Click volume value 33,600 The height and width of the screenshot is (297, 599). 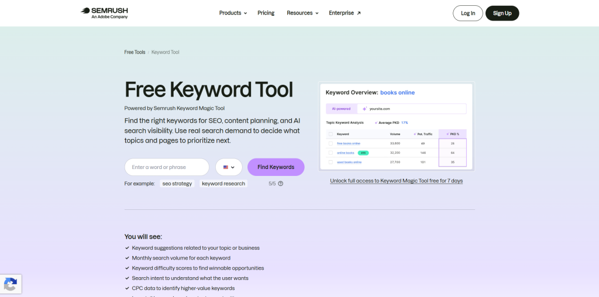[395, 144]
